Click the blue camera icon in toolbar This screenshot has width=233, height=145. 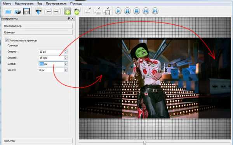pyautogui.click(x=17, y=11)
